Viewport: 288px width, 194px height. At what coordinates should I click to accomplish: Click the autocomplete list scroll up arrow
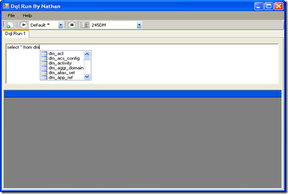(87, 54)
